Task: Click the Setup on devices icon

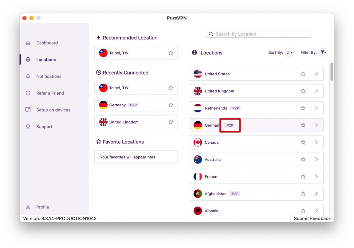Action: click(x=28, y=110)
